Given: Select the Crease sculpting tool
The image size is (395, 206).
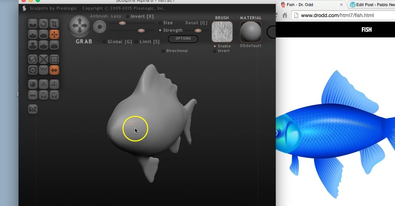Looking at the screenshot, I should tap(32, 24).
